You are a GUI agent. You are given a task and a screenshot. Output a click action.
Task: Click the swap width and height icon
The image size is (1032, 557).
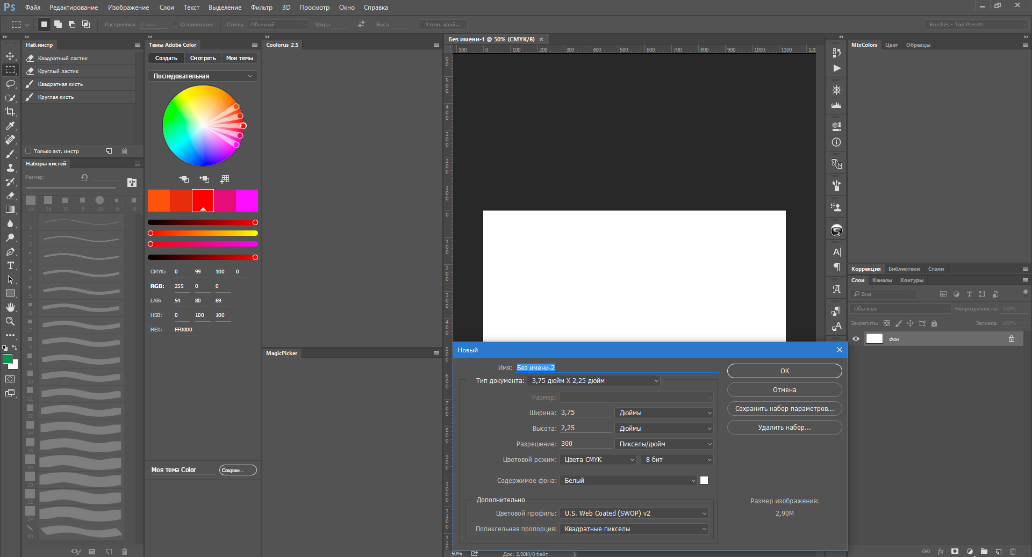pyautogui.click(x=361, y=24)
